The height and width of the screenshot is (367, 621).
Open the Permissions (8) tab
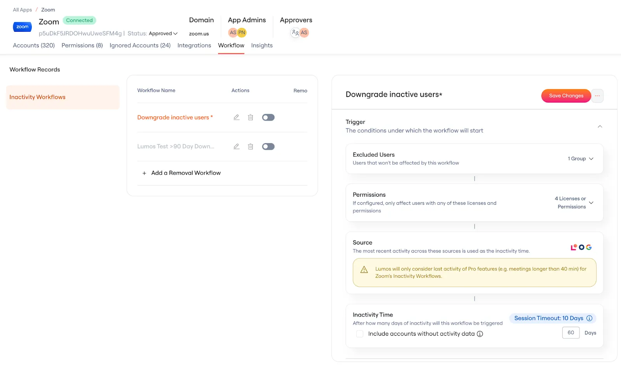point(82,45)
